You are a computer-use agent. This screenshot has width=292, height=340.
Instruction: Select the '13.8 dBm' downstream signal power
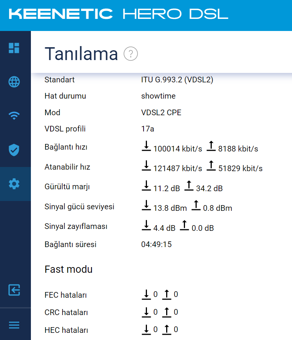click(x=170, y=208)
